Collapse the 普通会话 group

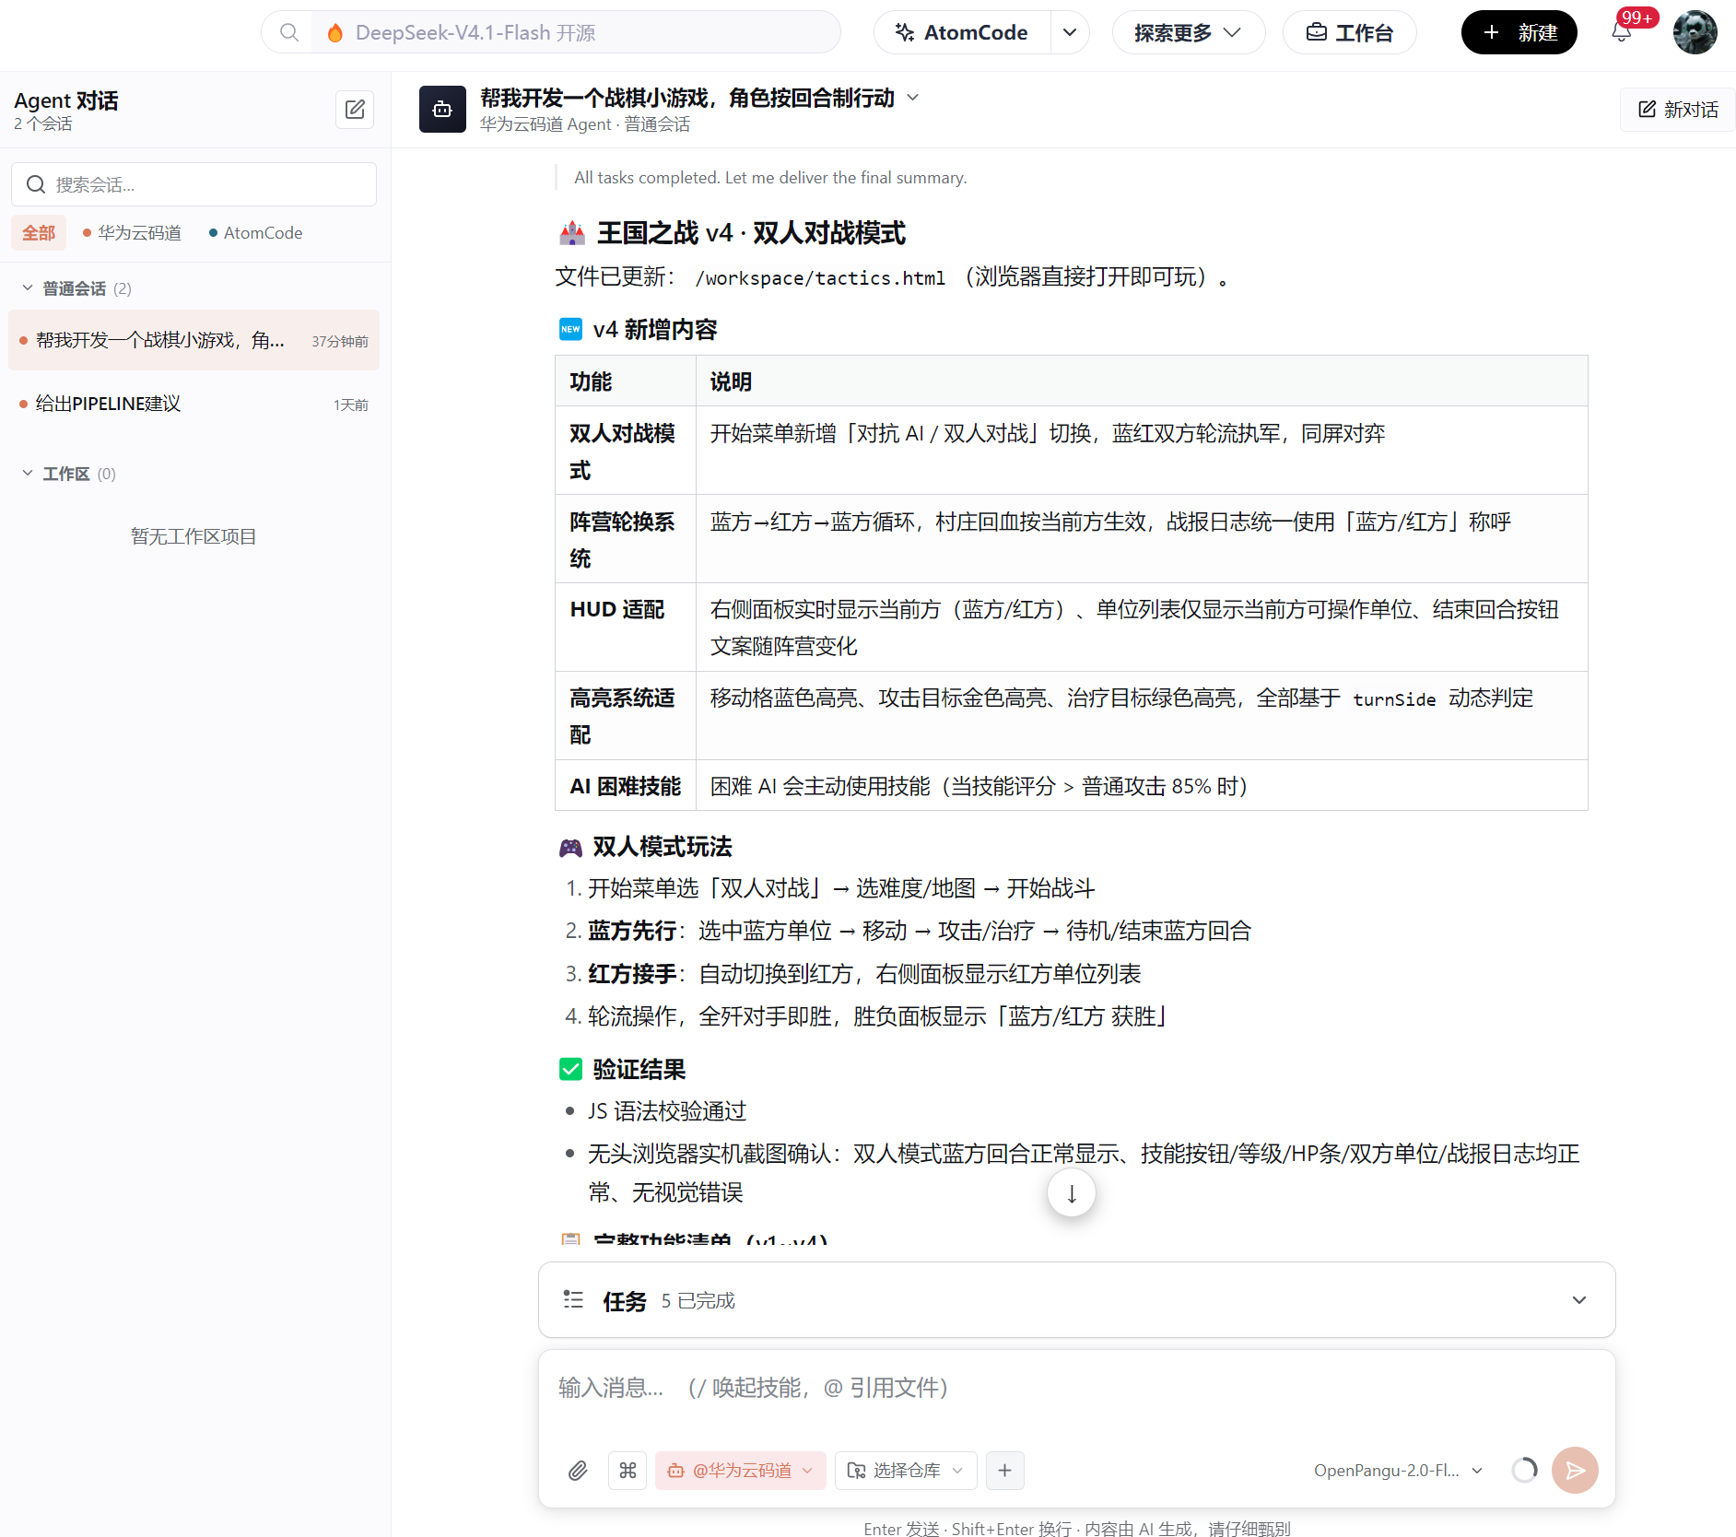tap(28, 288)
